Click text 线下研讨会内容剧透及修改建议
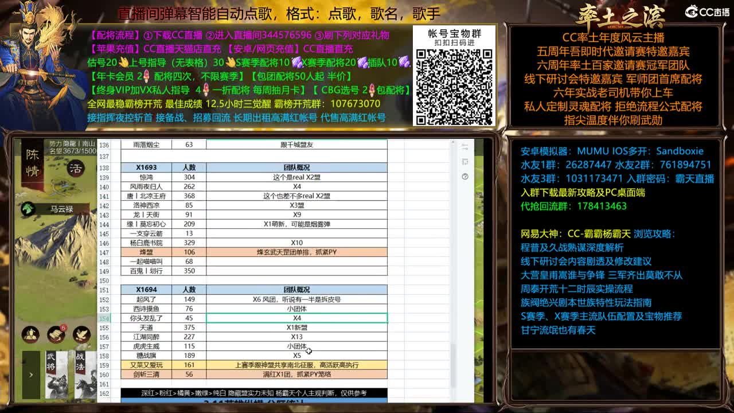The width and height of the screenshot is (734, 413). (585, 262)
